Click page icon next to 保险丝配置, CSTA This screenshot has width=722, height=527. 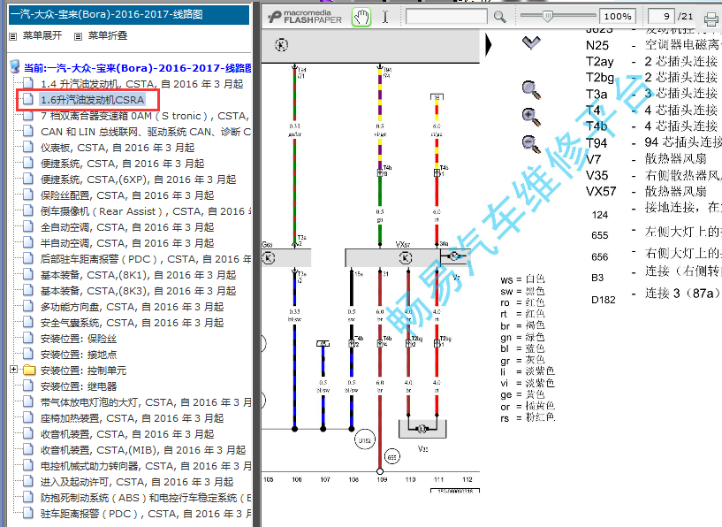pos(28,195)
